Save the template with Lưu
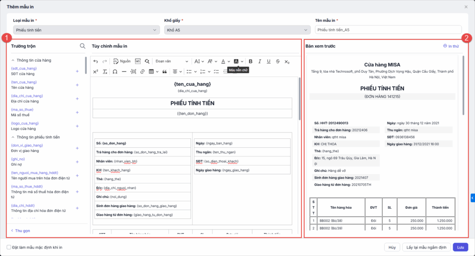The width and height of the screenshot is (475, 256). (x=461, y=247)
